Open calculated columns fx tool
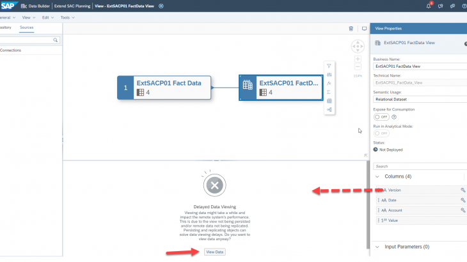This screenshot has height=262, width=467. click(329, 83)
